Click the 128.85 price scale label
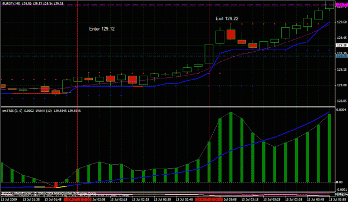 pos(342,101)
